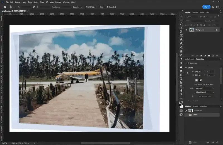The image size is (223, 145).
Task: Toggle Quick Mask mode icon
Action: tap(181, 111)
